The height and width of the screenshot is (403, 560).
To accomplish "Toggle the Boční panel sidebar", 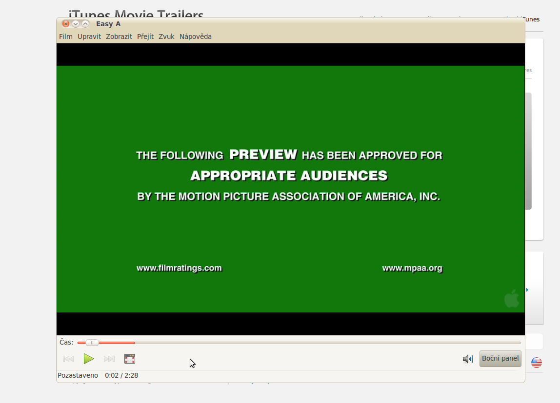I will [x=500, y=358].
